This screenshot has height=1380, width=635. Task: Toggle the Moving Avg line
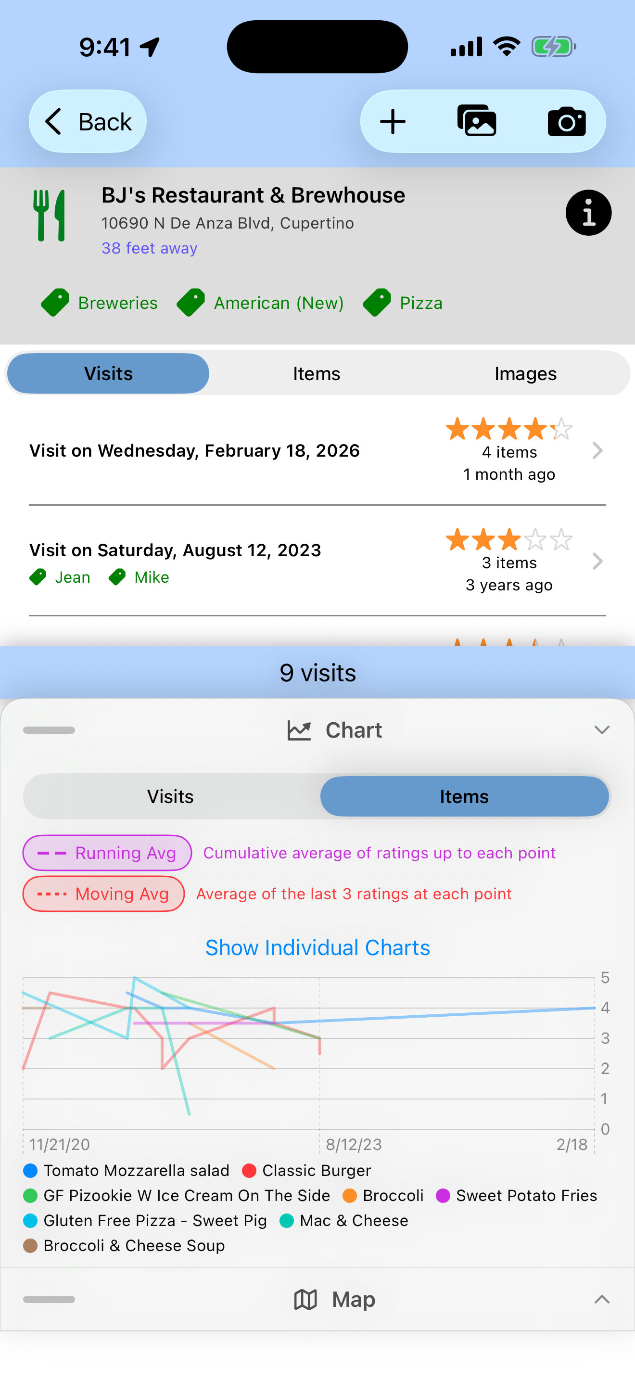coord(104,894)
